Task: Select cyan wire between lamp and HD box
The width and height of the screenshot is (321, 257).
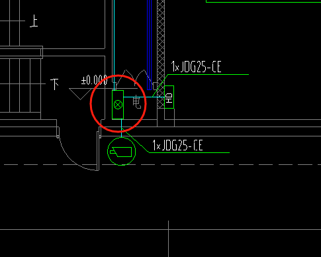Action: (144, 97)
